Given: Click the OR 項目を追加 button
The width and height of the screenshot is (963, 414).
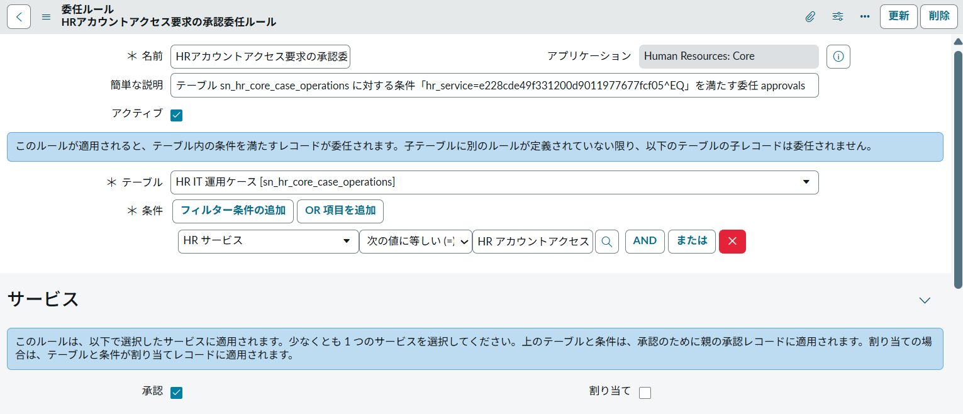Looking at the screenshot, I should [340, 211].
